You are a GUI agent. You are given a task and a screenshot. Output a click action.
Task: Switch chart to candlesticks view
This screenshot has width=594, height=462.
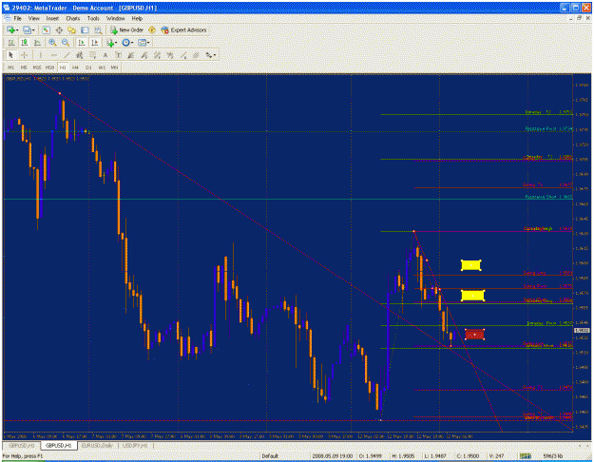click(x=25, y=43)
